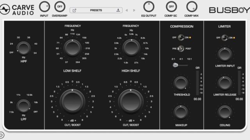Switch the compressor PRE/POST toggle
The height and width of the screenshot is (140, 250).
pyautogui.click(x=181, y=49)
